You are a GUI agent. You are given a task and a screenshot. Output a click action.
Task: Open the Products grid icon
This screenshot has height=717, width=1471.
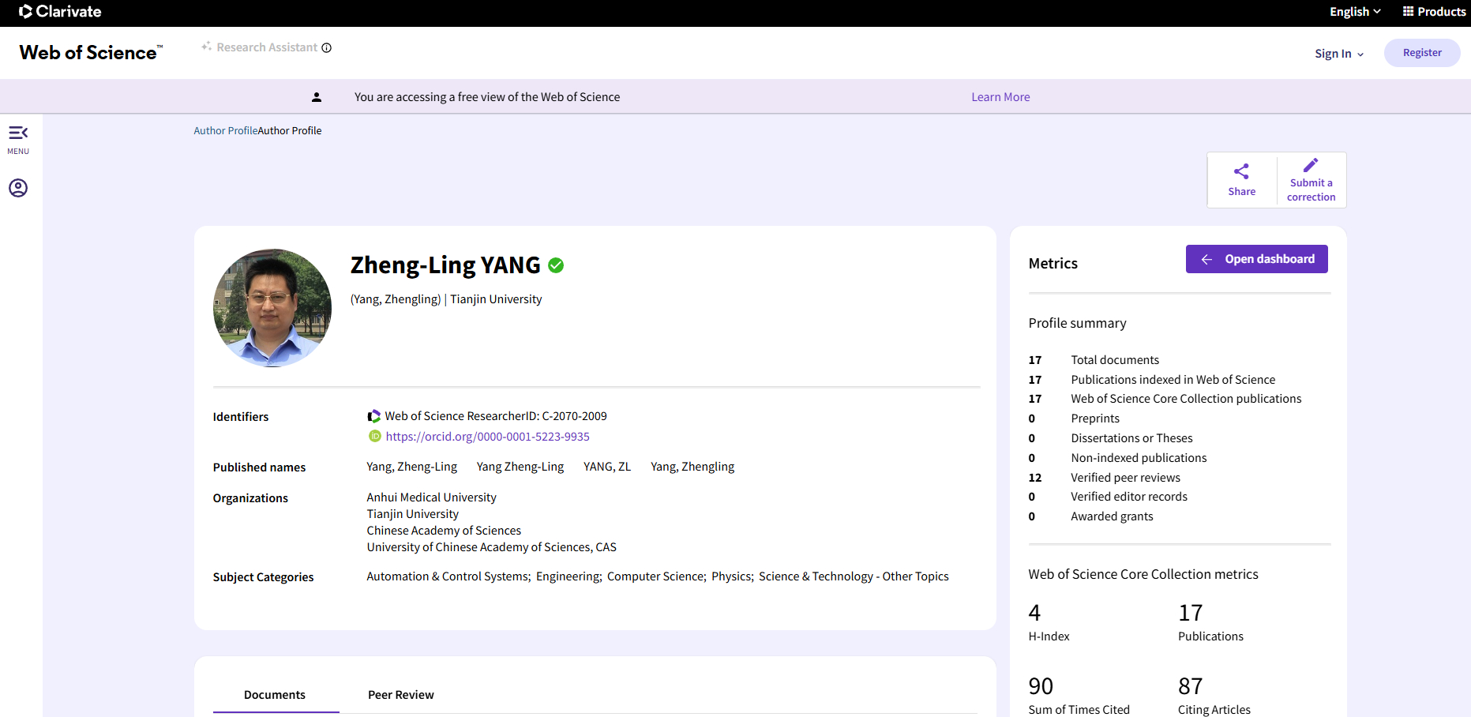(1407, 11)
